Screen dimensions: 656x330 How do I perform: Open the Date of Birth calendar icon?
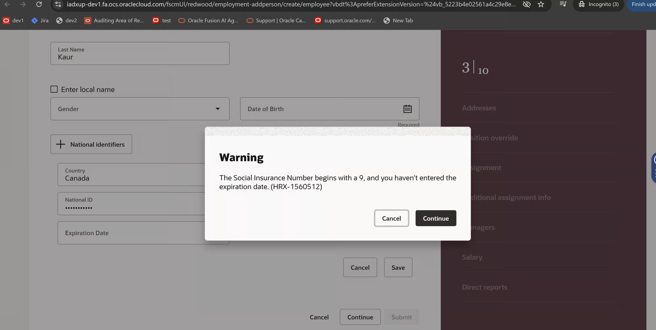pos(407,109)
